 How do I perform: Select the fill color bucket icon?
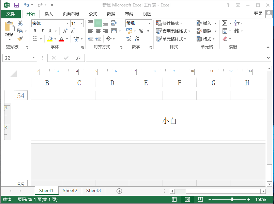[x=50, y=38]
